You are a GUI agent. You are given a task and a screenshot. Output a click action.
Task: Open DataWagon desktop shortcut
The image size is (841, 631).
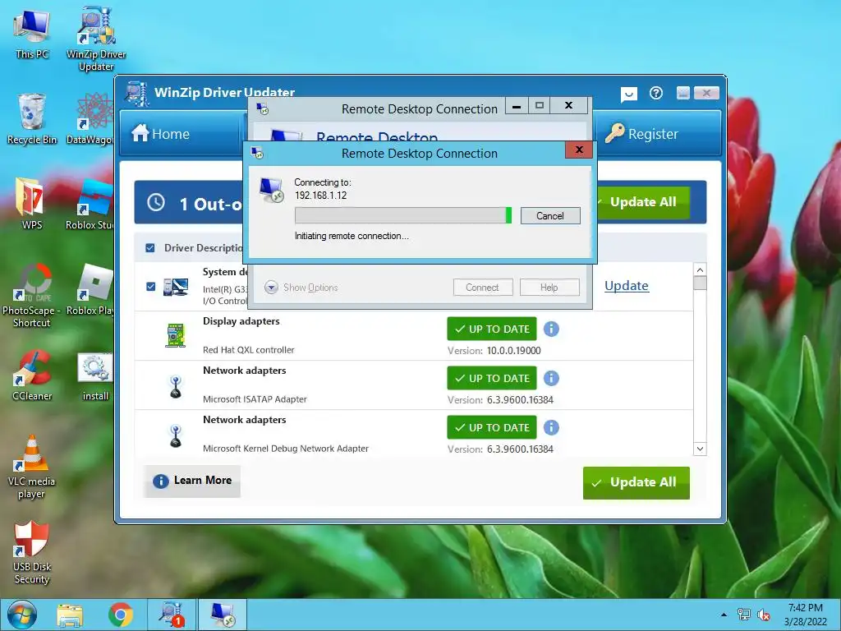90,118
